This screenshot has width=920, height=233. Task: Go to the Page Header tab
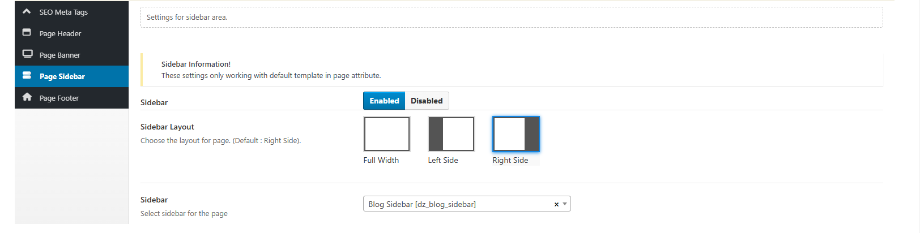(x=60, y=33)
